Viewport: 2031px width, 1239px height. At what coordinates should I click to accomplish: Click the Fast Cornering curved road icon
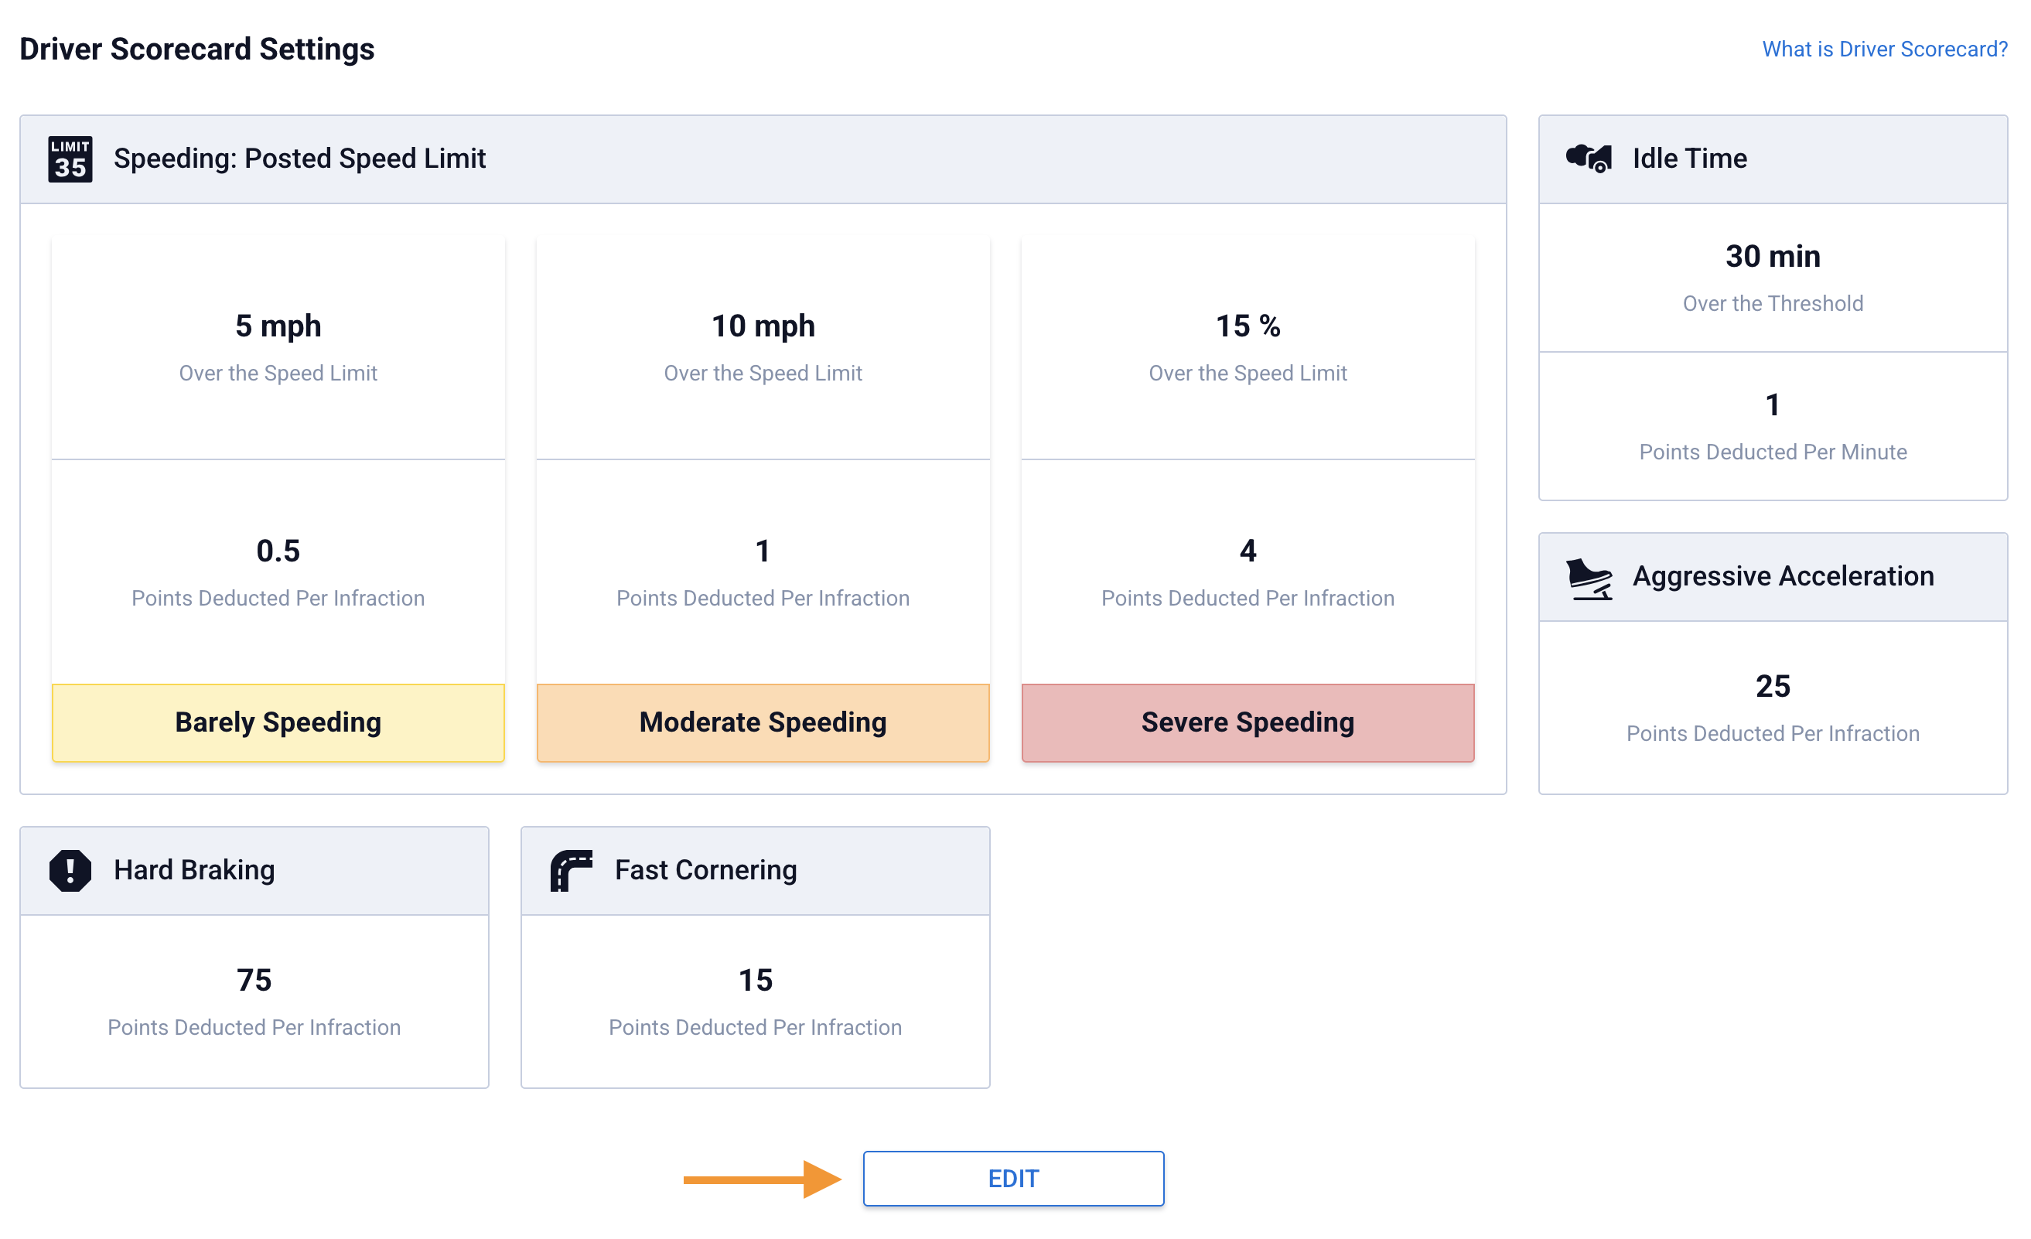[x=572, y=871]
